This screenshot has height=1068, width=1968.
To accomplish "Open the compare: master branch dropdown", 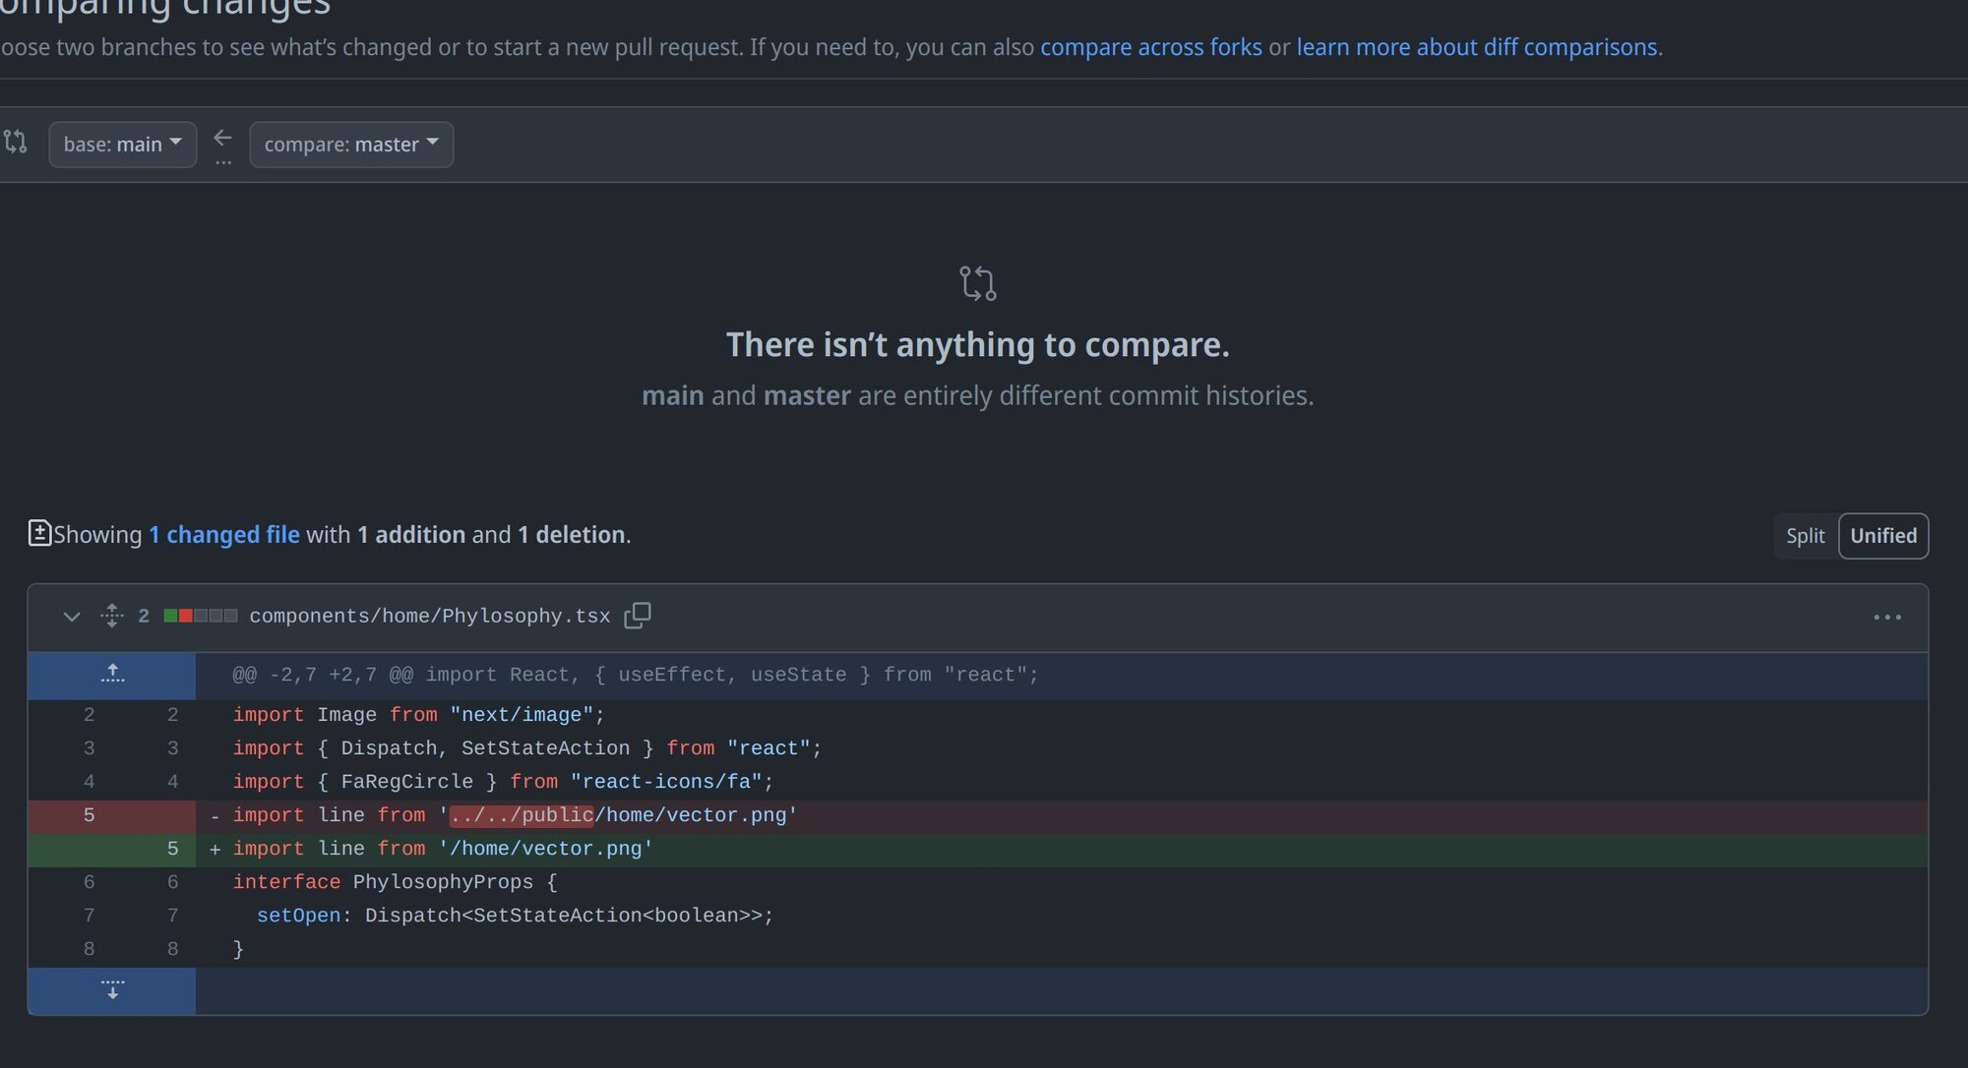I will click(x=351, y=145).
